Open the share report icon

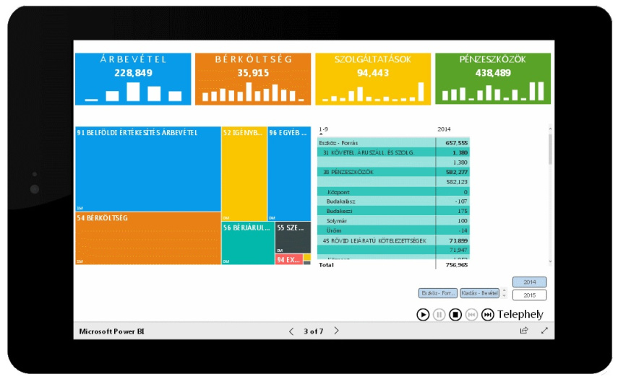(524, 331)
